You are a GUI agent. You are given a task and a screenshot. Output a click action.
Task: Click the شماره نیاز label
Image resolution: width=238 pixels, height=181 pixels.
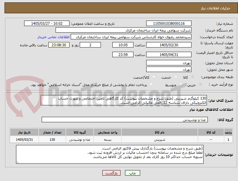point(225,24)
